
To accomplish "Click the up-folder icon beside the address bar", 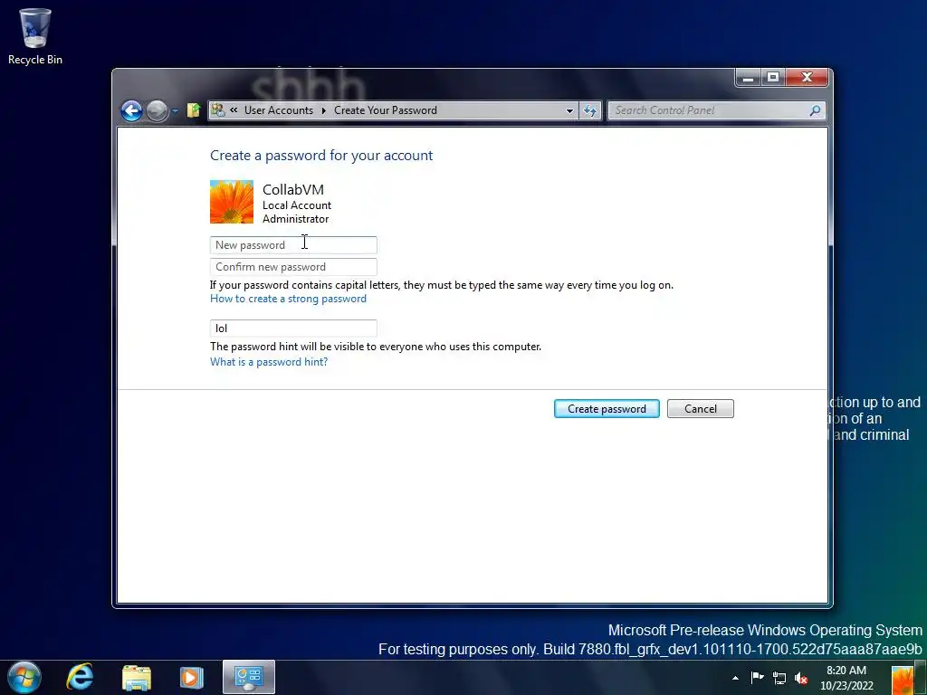I will coord(194,109).
